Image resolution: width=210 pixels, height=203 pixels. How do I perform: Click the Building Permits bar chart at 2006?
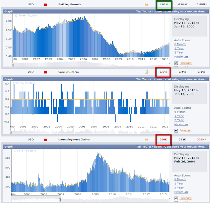point(83,37)
